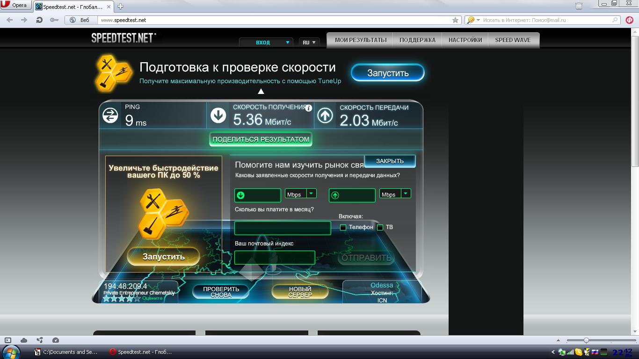639x359 pixels.
Task: Go back with browser back arrow
Action: tap(10, 20)
